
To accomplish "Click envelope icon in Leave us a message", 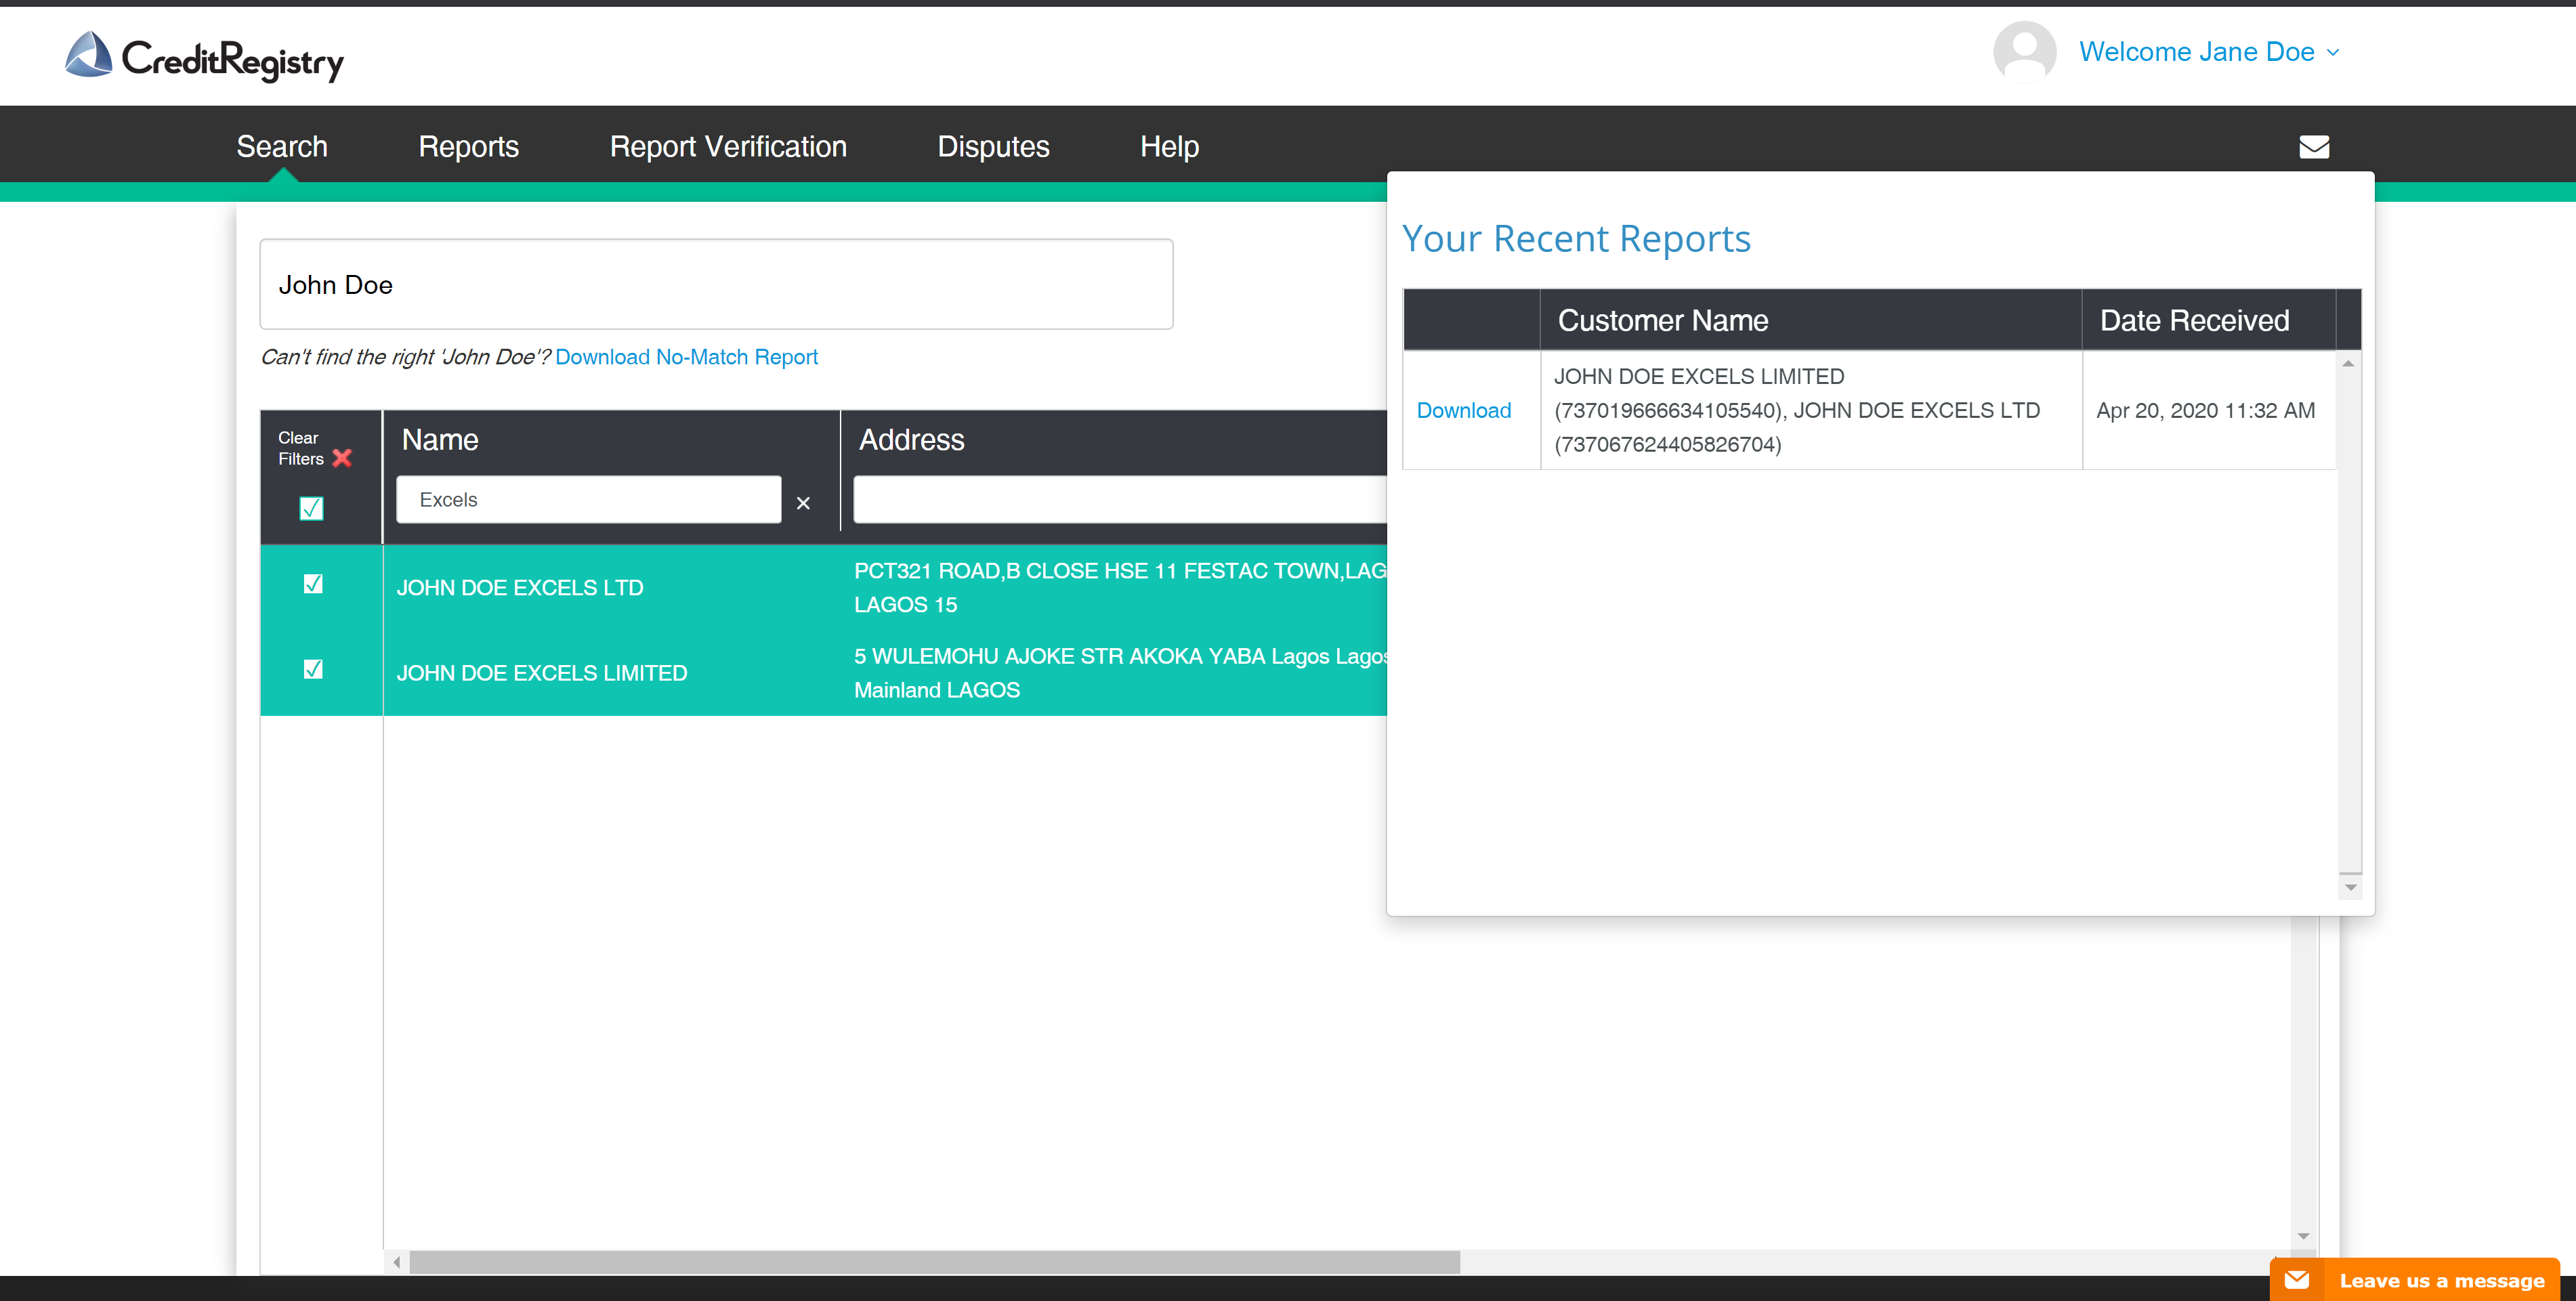I will (x=2297, y=1280).
